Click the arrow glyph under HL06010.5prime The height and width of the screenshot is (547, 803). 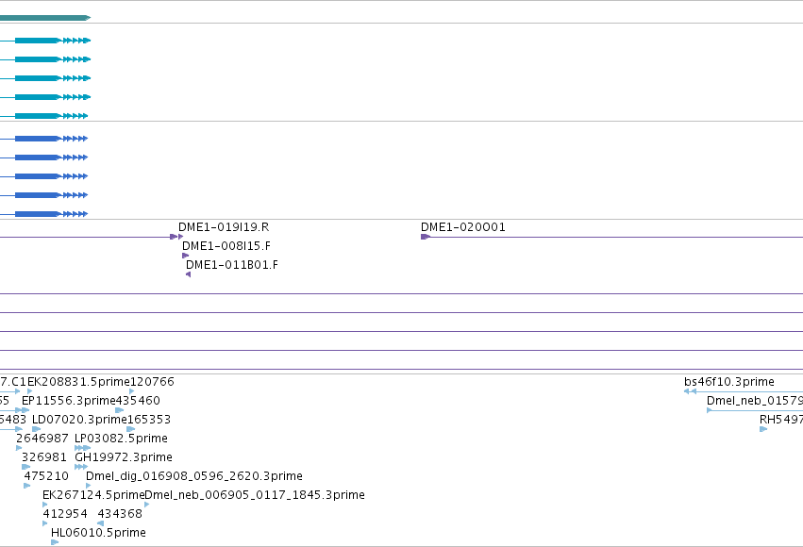pyautogui.click(x=55, y=542)
